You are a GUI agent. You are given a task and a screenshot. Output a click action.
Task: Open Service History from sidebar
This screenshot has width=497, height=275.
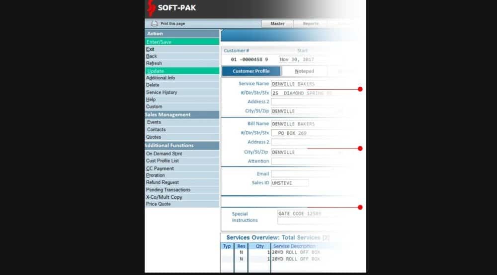(162, 92)
